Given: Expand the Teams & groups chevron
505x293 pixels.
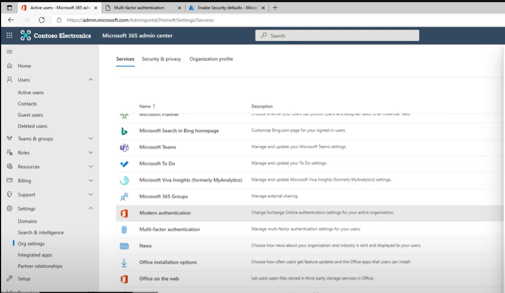Looking at the screenshot, I should pos(91,138).
